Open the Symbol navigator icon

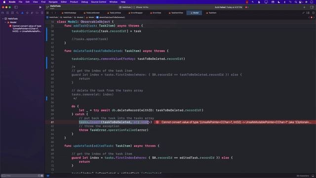coord(12,13)
